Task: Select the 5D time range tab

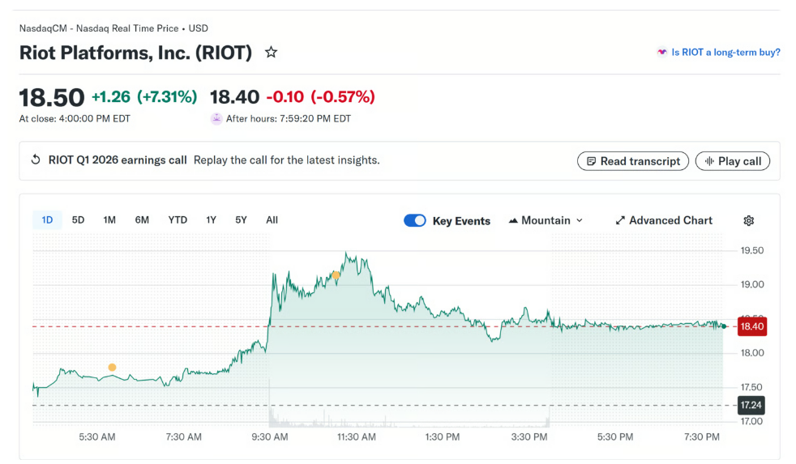Action: pyautogui.click(x=78, y=220)
